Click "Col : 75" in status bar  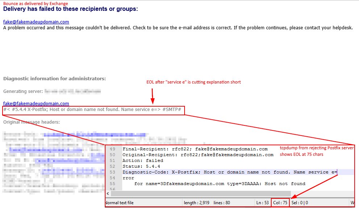(280, 203)
